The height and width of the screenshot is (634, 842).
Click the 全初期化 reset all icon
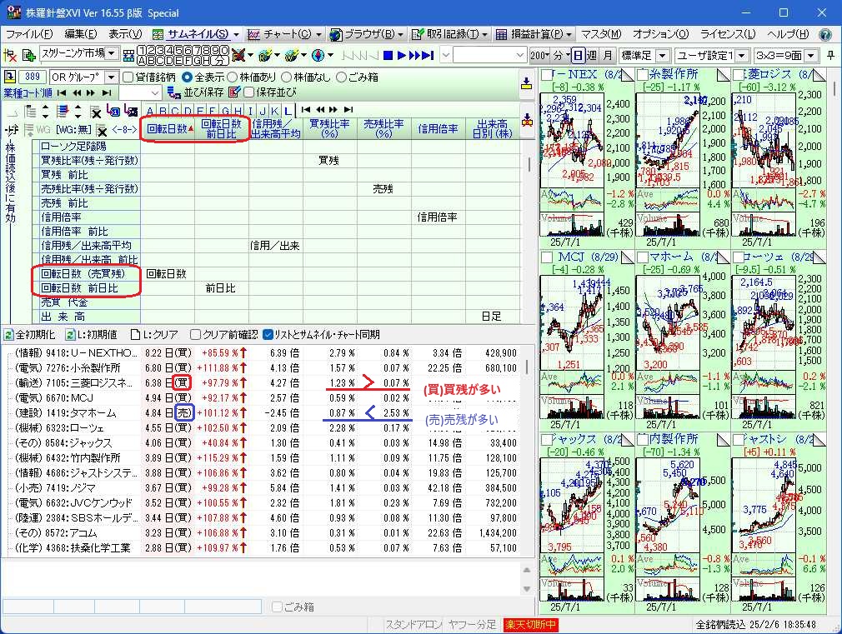pos(8,334)
